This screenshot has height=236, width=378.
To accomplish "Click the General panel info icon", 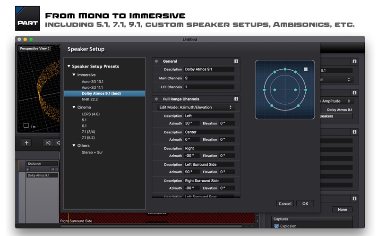I will (236, 61).
